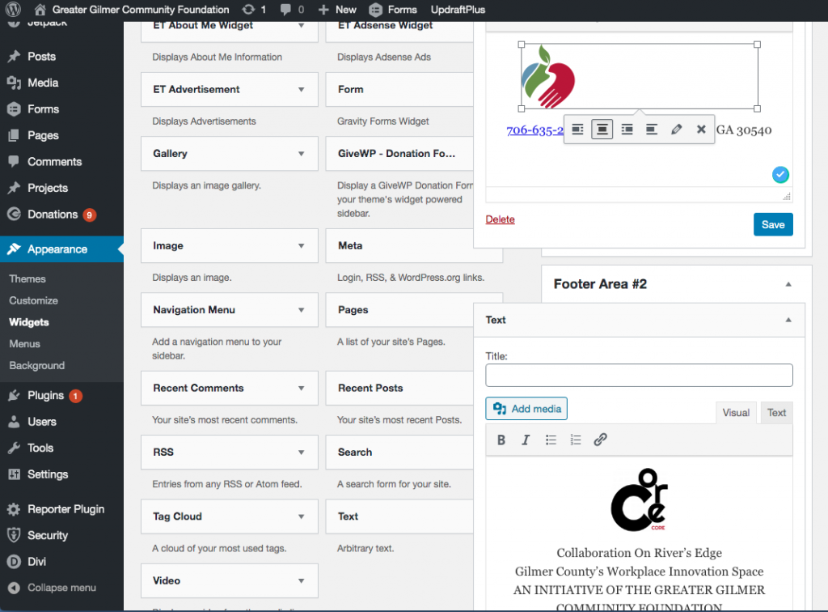828x612 pixels.
Task: Collapse the Text widget in Footer Area #2
Action: pos(788,320)
